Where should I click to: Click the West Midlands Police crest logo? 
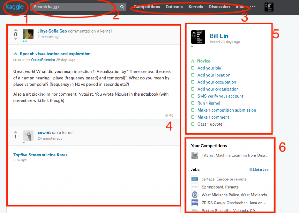195,195
